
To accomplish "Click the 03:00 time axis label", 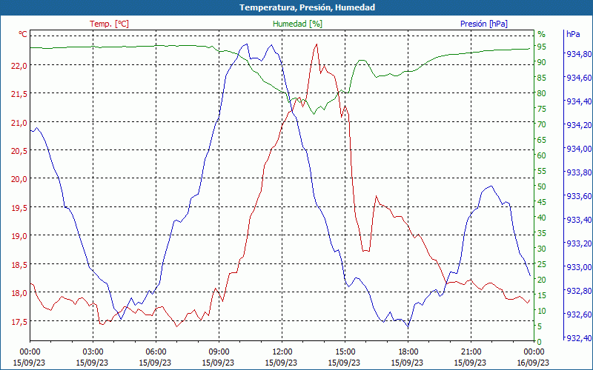I will [x=93, y=352].
